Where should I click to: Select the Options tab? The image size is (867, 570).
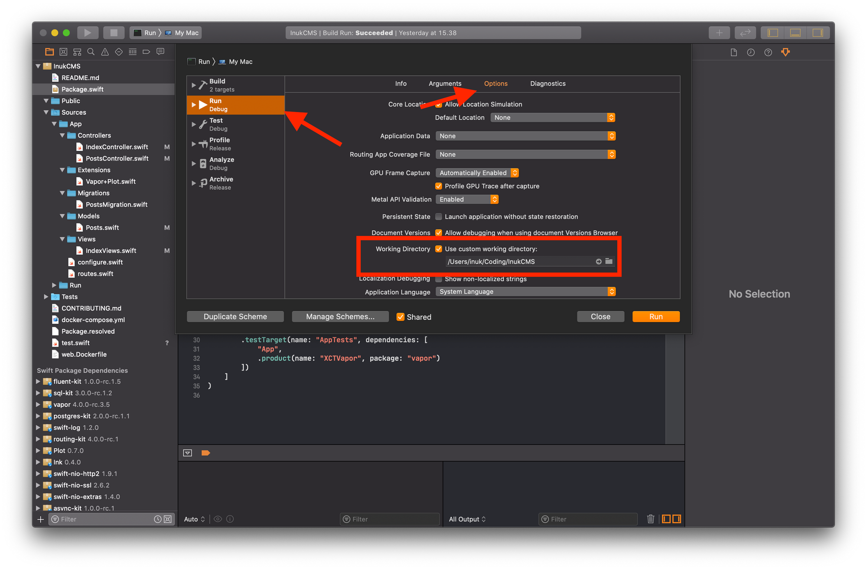(x=495, y=84)
